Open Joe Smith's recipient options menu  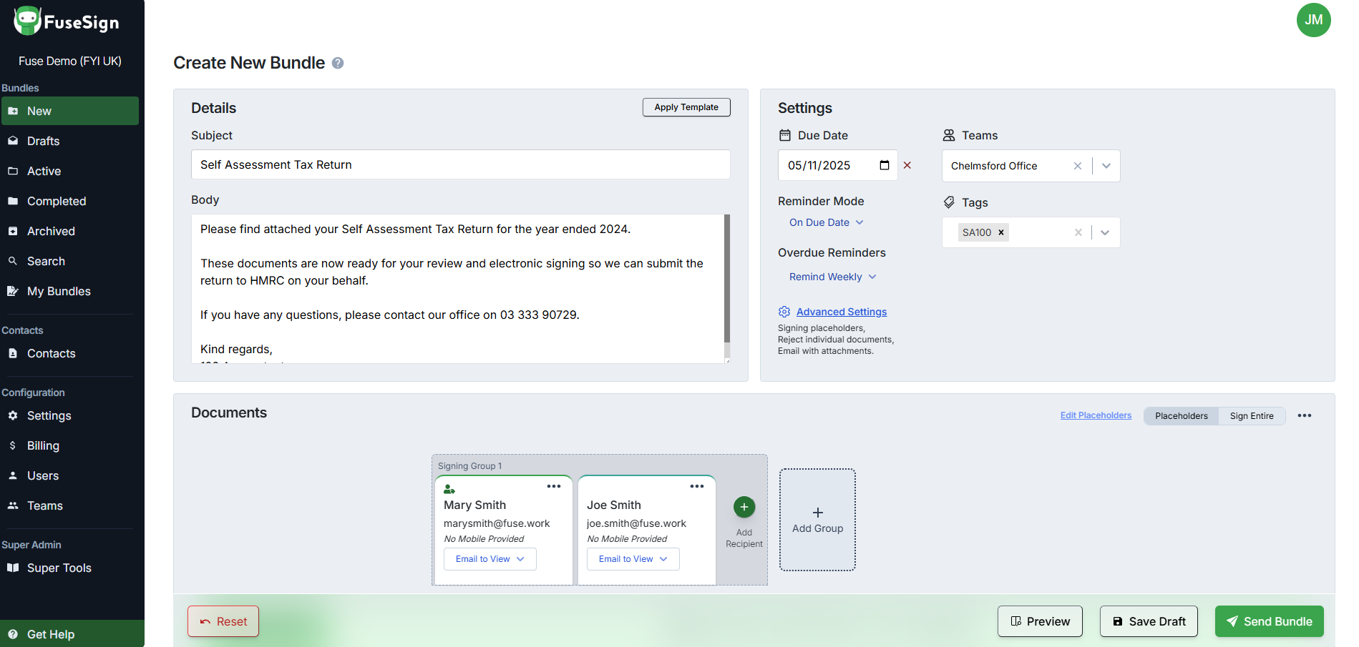click(697, 486)
